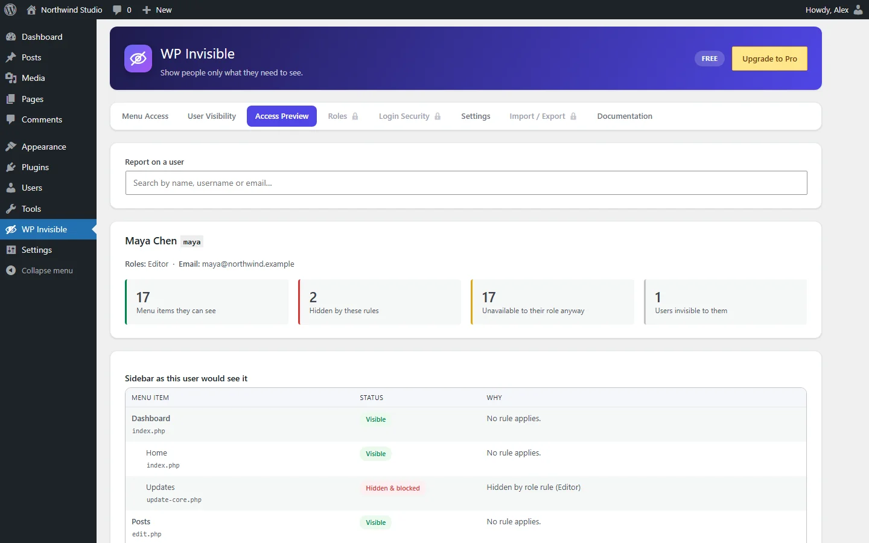Click the Appearance brush icon
This screenshot has height=543, width=869.
tap(11, 147)
